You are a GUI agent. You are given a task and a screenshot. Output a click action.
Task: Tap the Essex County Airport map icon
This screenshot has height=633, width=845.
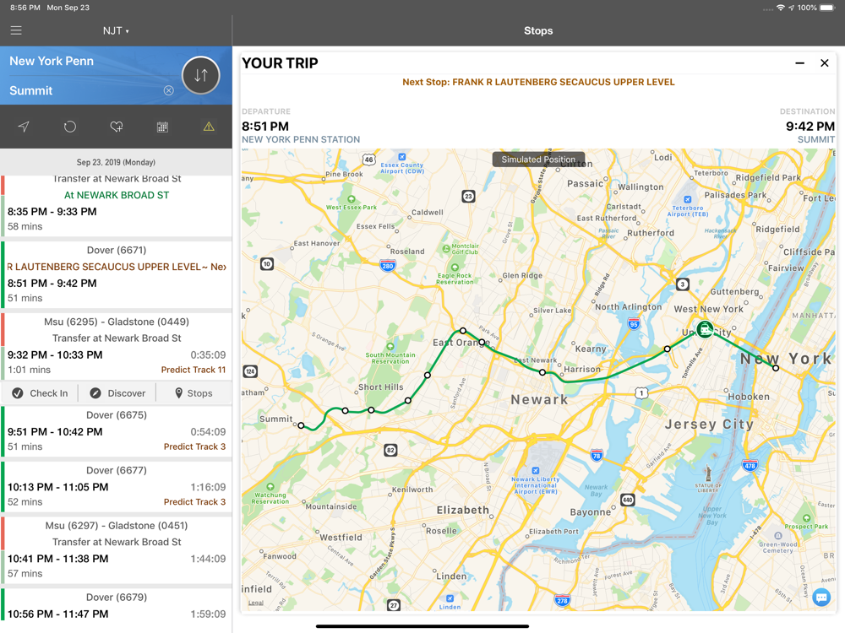[402, 157]
